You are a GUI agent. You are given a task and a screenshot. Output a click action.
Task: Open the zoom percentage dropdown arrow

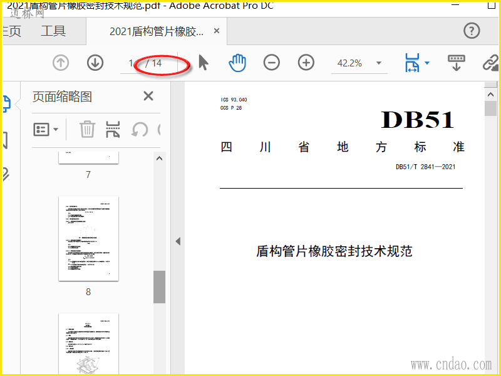pyautogui.click(x=379, y=63)
